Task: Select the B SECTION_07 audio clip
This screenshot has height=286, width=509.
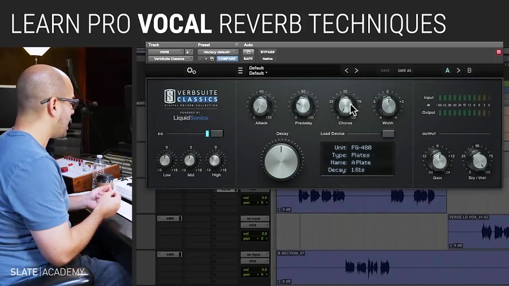Action: [392, 267]
